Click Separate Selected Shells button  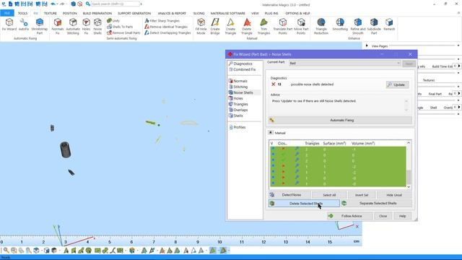pos(376,204)
